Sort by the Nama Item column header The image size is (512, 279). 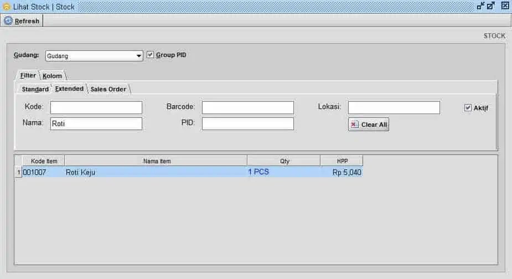(x=156, y=161)
